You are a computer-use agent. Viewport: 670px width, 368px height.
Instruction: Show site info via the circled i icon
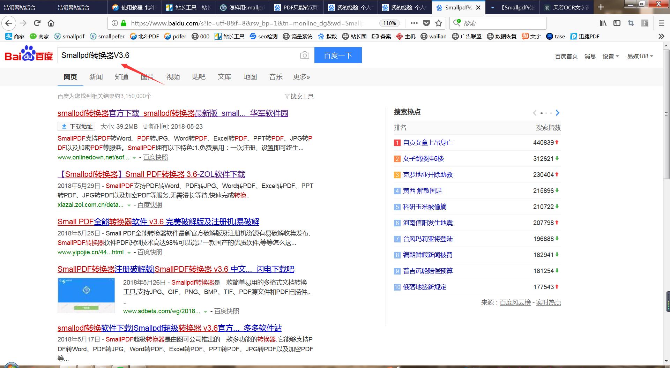click(114, 23)
